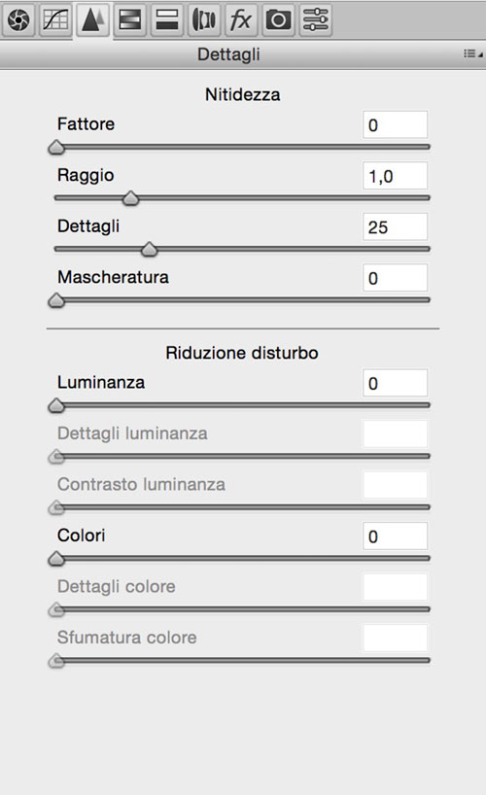Click the Fattore slider handle
Screen dimensions: 486x795
pyautogui.click(x=56, y=148)
